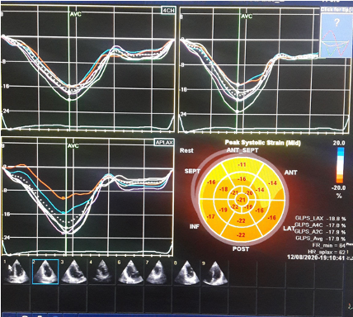Click AVC marker in top-right strain graph
The width and height of the screenshot is (353, 317).
pos(247,16)
